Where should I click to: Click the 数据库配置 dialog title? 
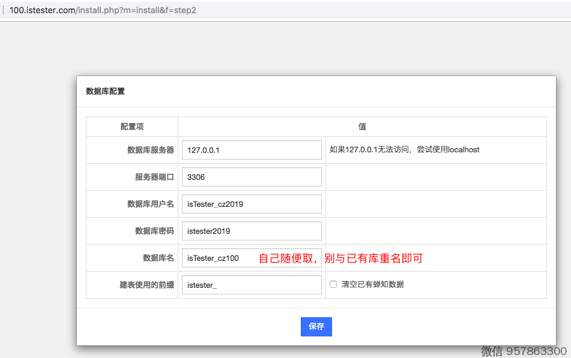(105, 91)
